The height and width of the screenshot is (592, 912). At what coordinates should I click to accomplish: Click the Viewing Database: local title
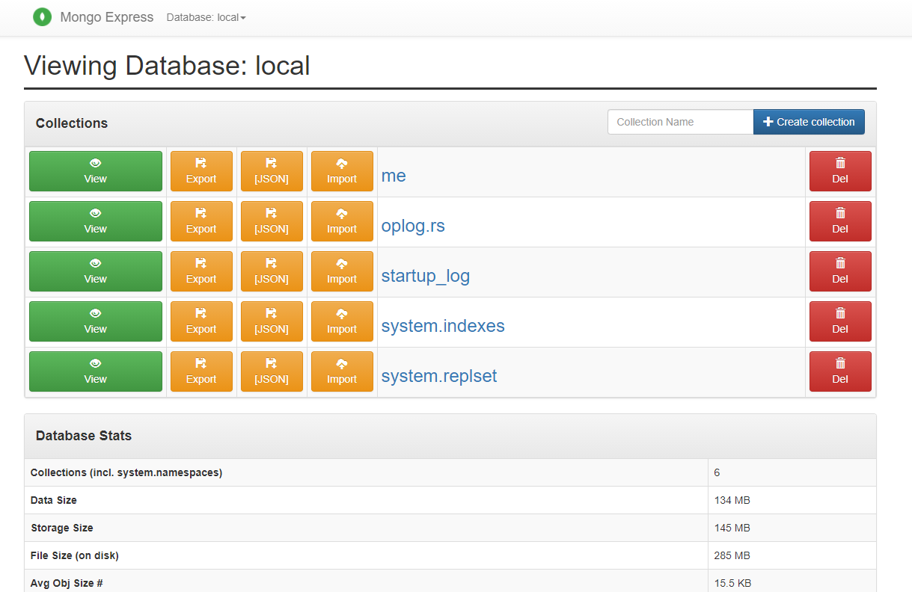tap(167, 66)
